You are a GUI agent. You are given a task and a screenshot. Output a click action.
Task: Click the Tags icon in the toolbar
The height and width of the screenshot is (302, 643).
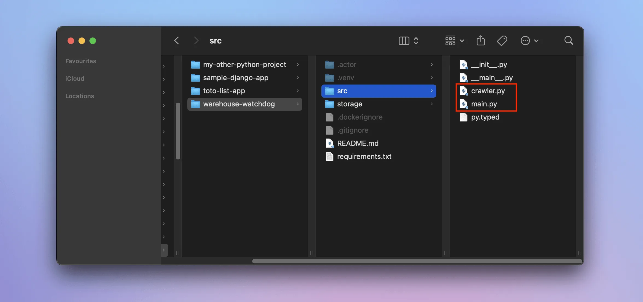pyautogui.click(x=502, y=40)
